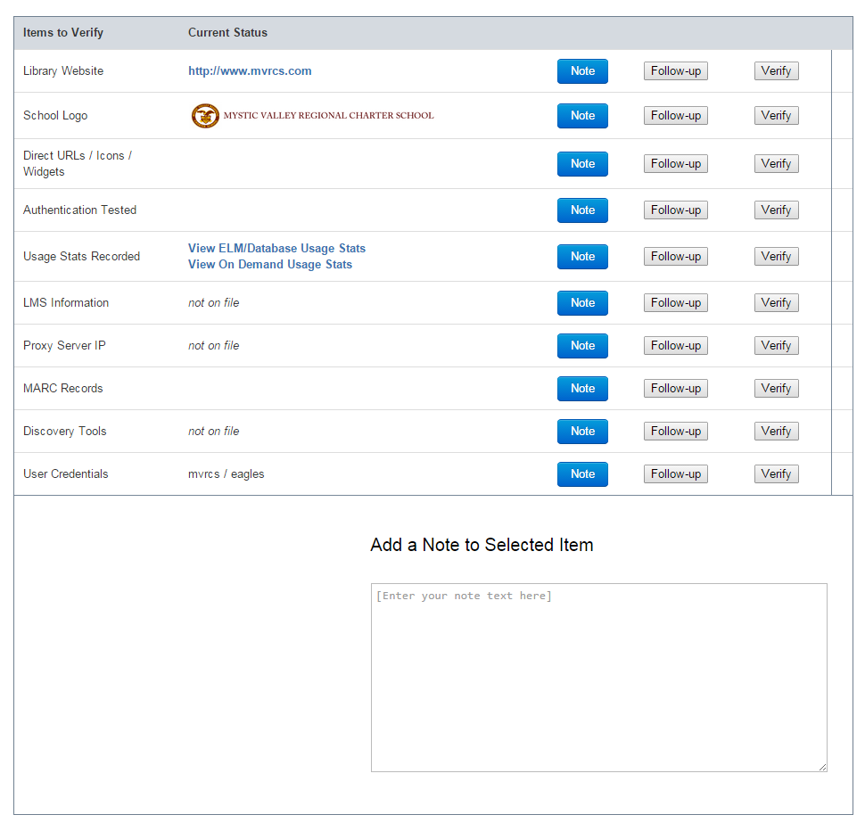Verify the Library Website item
Viewport: 865px width, 823px height.
coord(776,71)
